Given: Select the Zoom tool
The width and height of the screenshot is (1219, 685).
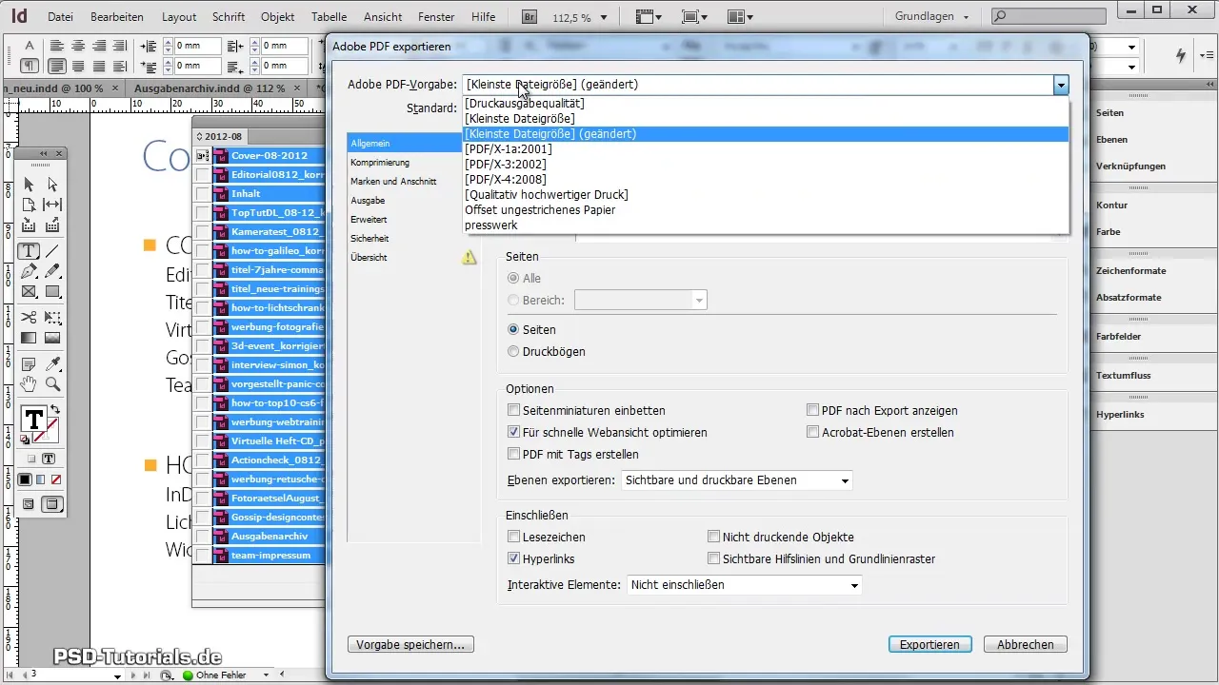Looking at the screenshot, I should tap(52, 384).
